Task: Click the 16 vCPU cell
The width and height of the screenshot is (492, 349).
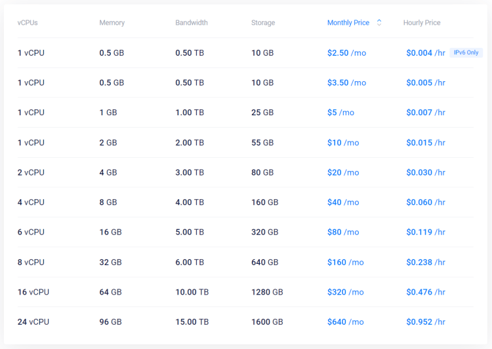Action: (33, 292)
